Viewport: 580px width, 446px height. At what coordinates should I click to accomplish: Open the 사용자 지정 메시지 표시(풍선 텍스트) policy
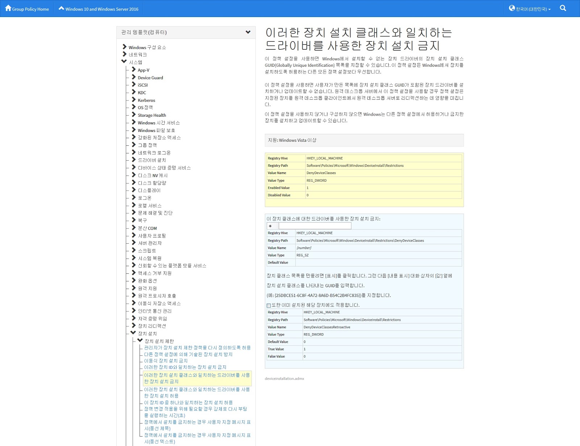pyautogui.click(x=198, y=438)
